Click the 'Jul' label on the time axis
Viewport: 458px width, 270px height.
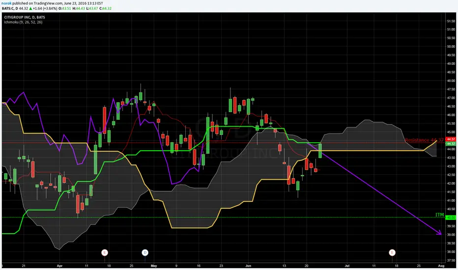tap(347, 266)
